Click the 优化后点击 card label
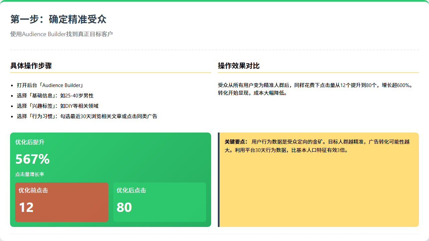This screenshot has width=429, height=241. (131, 190)
